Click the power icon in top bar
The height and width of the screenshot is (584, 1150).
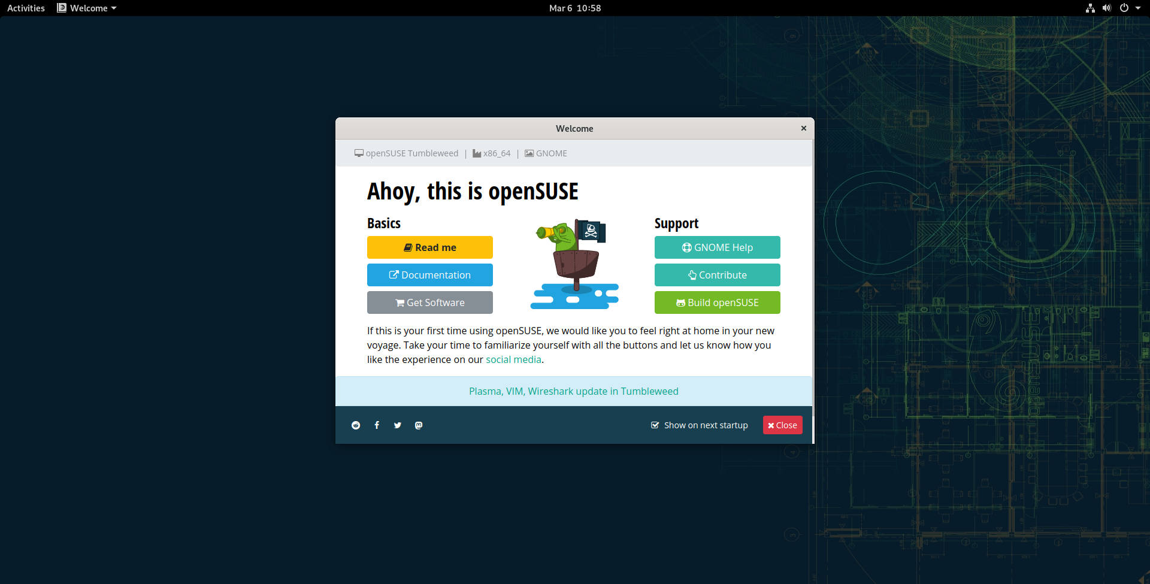[1124, 8]
